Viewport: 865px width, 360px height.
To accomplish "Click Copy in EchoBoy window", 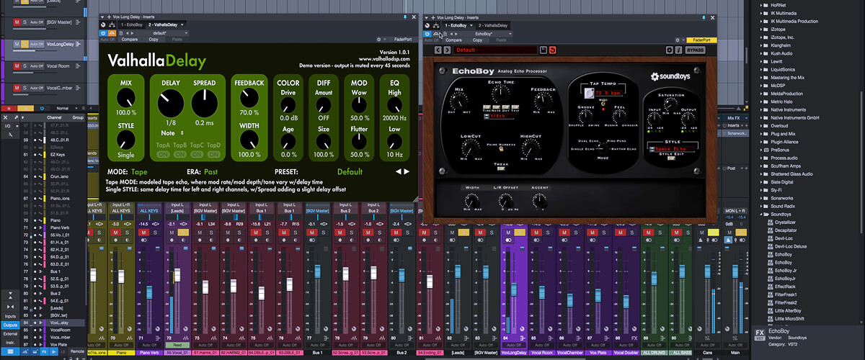I will [x=476, y=40].
